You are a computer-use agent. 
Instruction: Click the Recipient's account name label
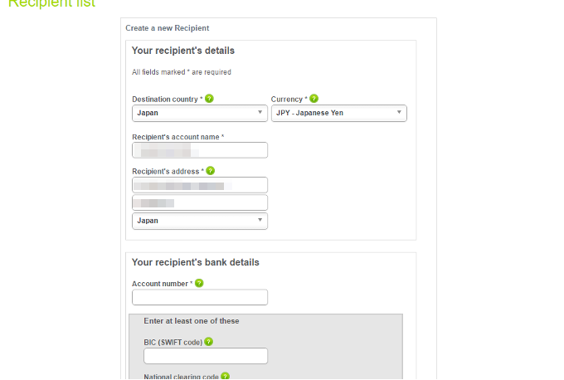tap(177, 136)
